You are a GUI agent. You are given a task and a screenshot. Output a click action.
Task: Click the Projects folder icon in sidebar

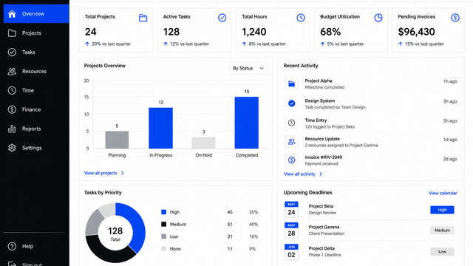(x=12, y=33)
